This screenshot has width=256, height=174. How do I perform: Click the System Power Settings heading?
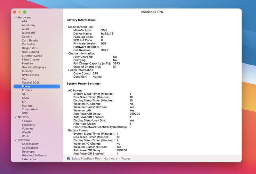(x=84, y=83)
